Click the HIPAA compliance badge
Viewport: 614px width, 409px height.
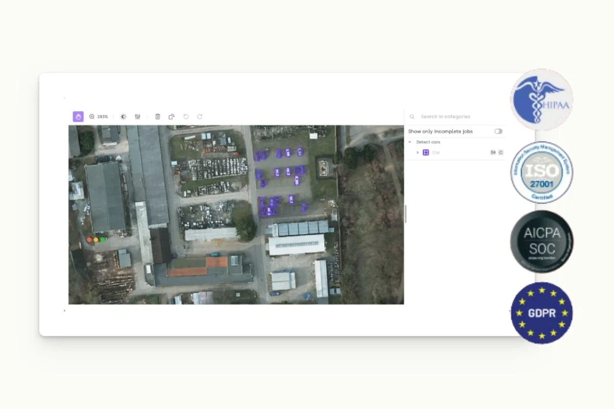542,99
